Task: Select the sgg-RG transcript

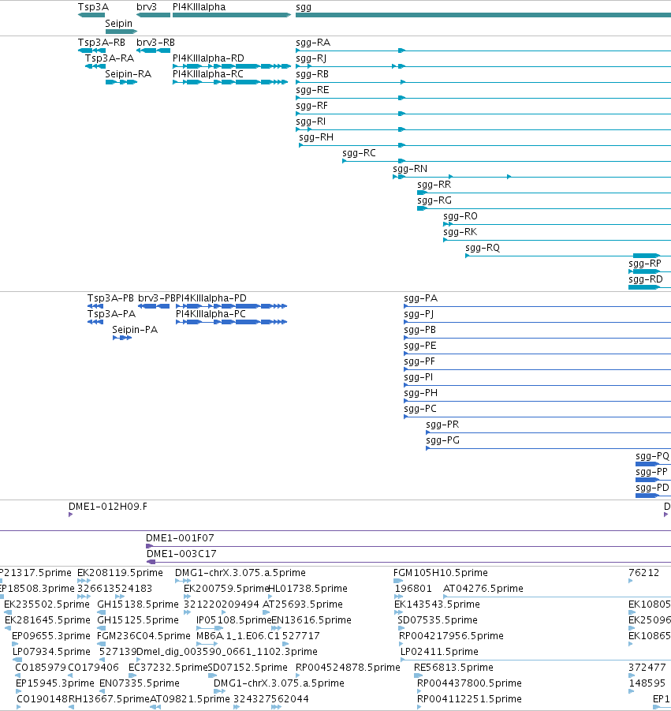Action: (544, 208)
